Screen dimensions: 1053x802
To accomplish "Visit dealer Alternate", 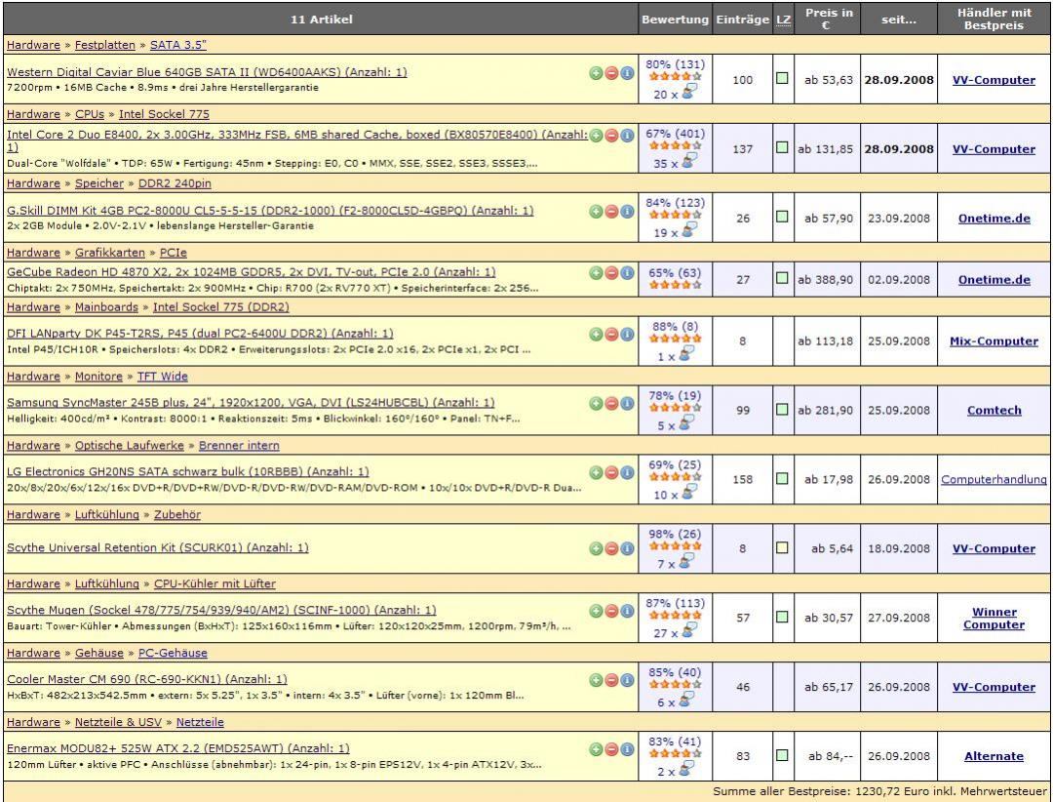I will (994, 757).
